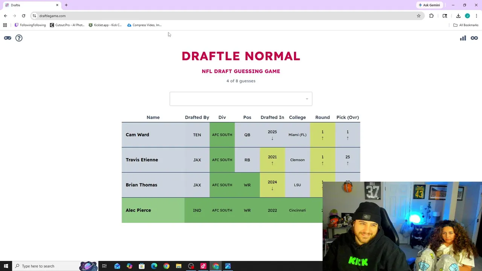The image size is (482, 271).
Task: Launch Microsoft Edge from taskbar
Action: point(154,266)
